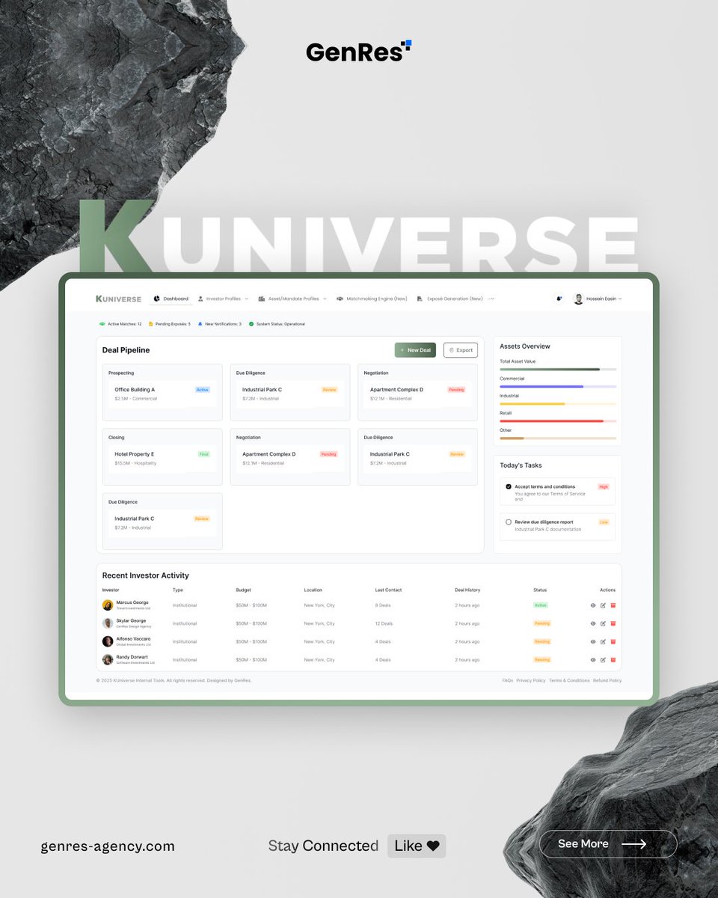Edit Skylar George's row with pencil icon
Image resolution: width=718 pixels, height=898 pixels.
point(603,623)
